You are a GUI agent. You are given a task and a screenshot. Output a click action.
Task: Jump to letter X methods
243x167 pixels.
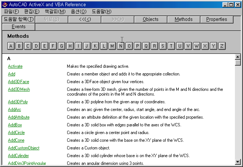[205, 46]
